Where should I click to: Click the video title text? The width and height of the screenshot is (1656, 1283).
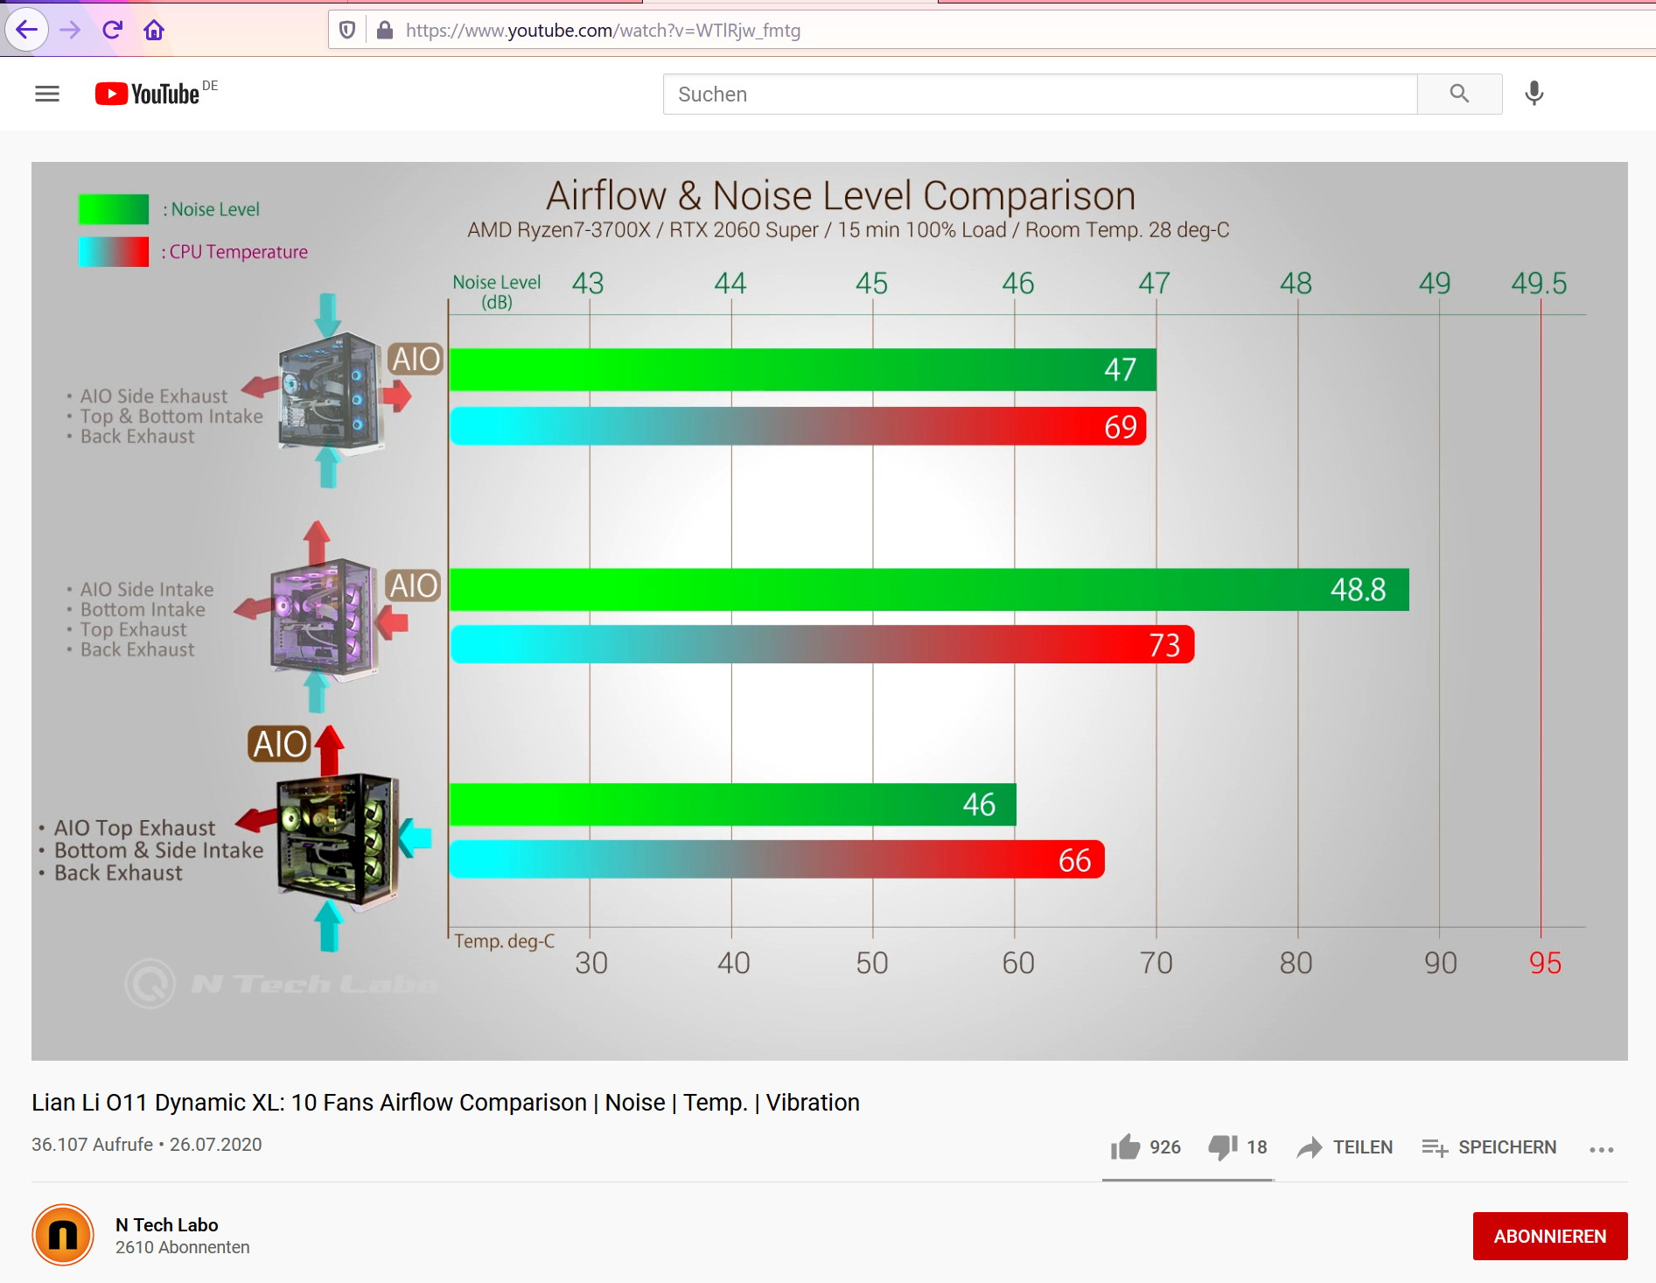tap(446, 1102)
